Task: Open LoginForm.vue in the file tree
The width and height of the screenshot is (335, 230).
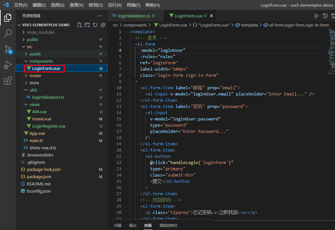Action: [x=62, y=68]
